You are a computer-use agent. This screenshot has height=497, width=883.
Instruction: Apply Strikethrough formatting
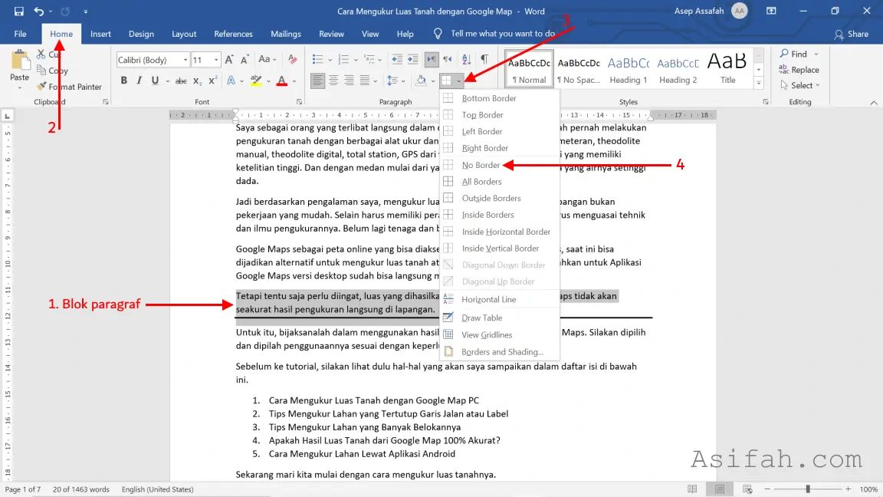tap(181, 81)
